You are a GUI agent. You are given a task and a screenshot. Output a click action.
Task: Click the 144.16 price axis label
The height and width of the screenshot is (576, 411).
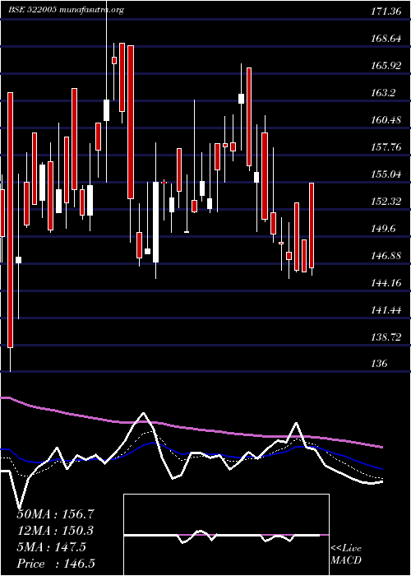386,283
